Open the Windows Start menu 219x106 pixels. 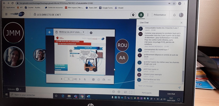pos(6,94)
